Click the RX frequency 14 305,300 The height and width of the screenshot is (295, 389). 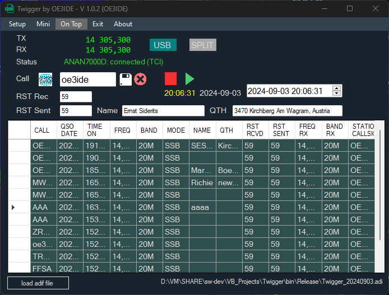pyautogui.click(x=108, y=50)
